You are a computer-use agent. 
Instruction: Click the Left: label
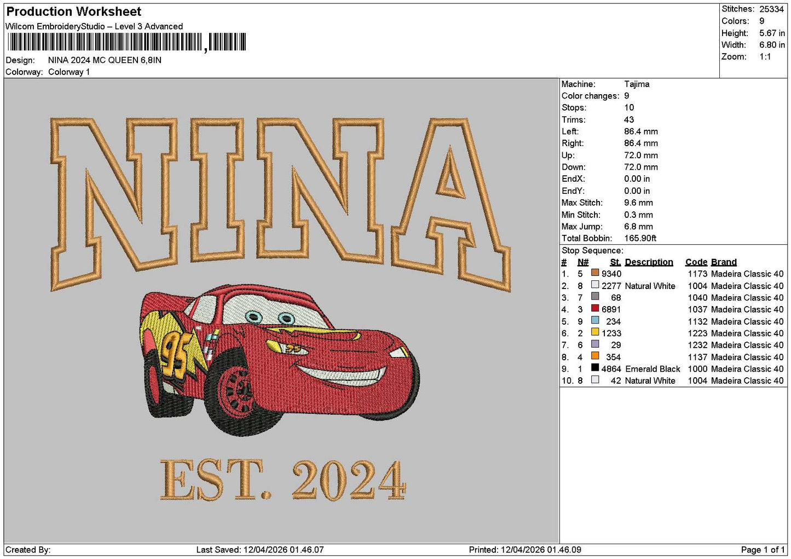coord(570,131)
